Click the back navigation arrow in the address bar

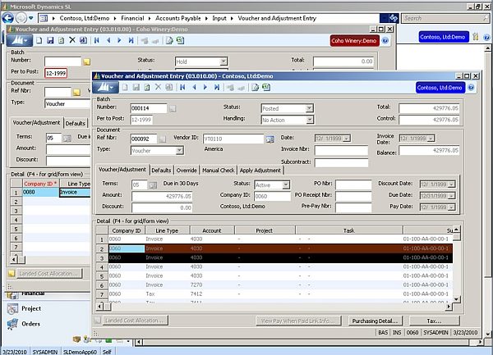coord(10,16)
